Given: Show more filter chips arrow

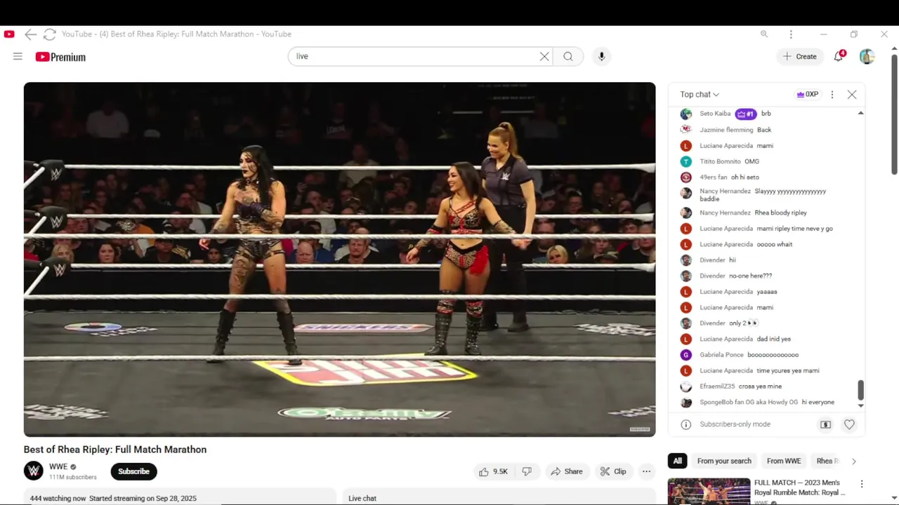Looking at the screenshot, I should coord(853,461).
